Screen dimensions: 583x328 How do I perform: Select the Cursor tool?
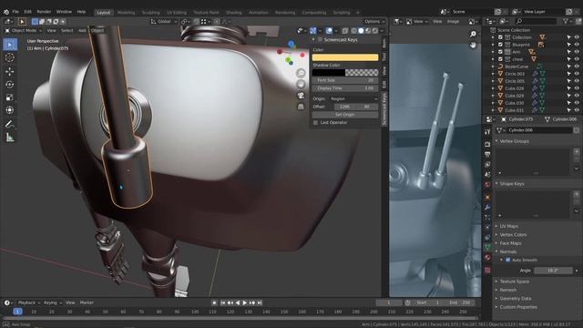click(10, 57)
